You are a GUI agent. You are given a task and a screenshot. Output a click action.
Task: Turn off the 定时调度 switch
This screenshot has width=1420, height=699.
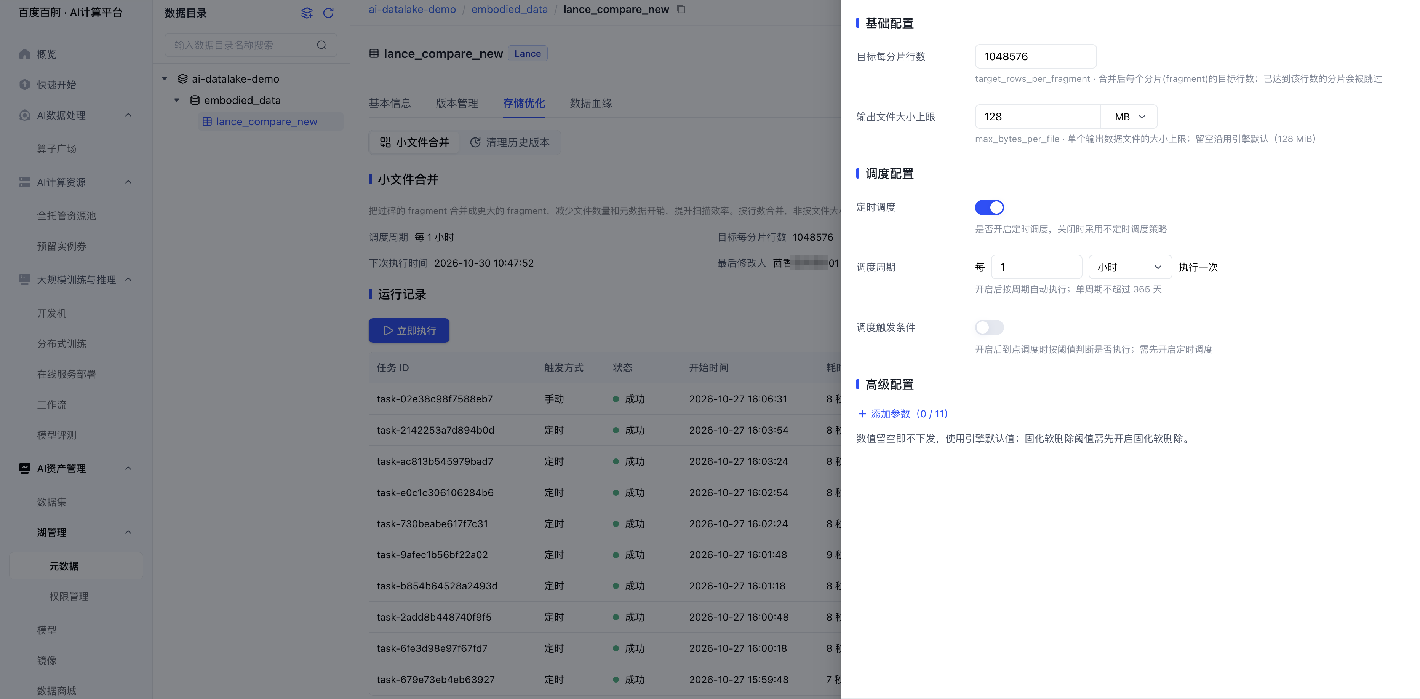pos(989,207)
